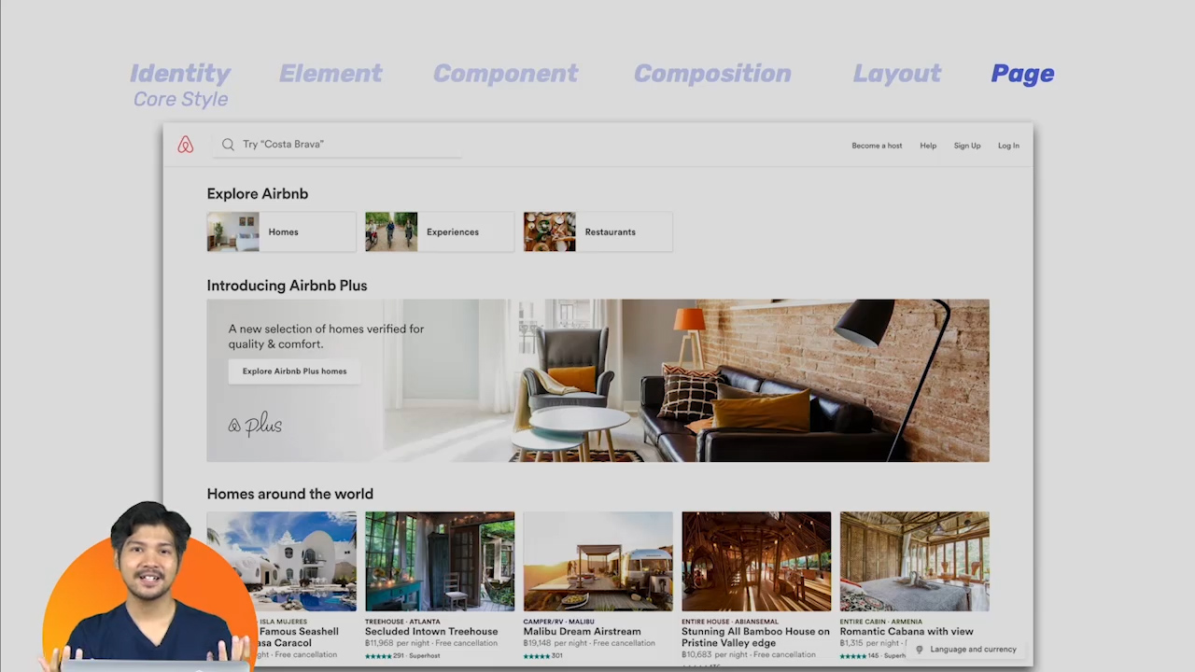Select the Restaurants category image icon
The width and height of the screenshot is (1195, 672).
(549, 231)
